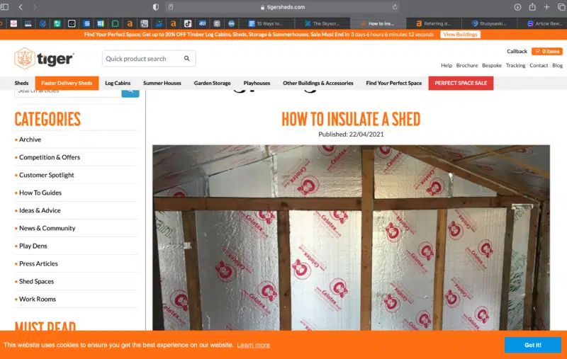The height and width of the screenshot is (359, 567).
Task: Open Faster Delivery Sheds menu
Action: (x=67, y=83)
